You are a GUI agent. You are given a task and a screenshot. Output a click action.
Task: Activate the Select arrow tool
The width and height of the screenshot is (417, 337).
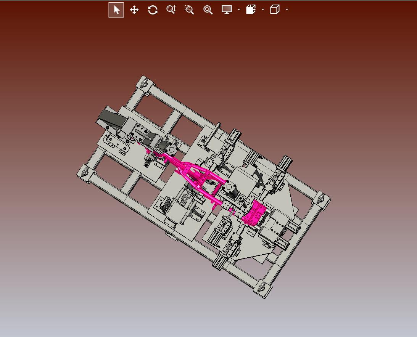(x=116, y=10)
